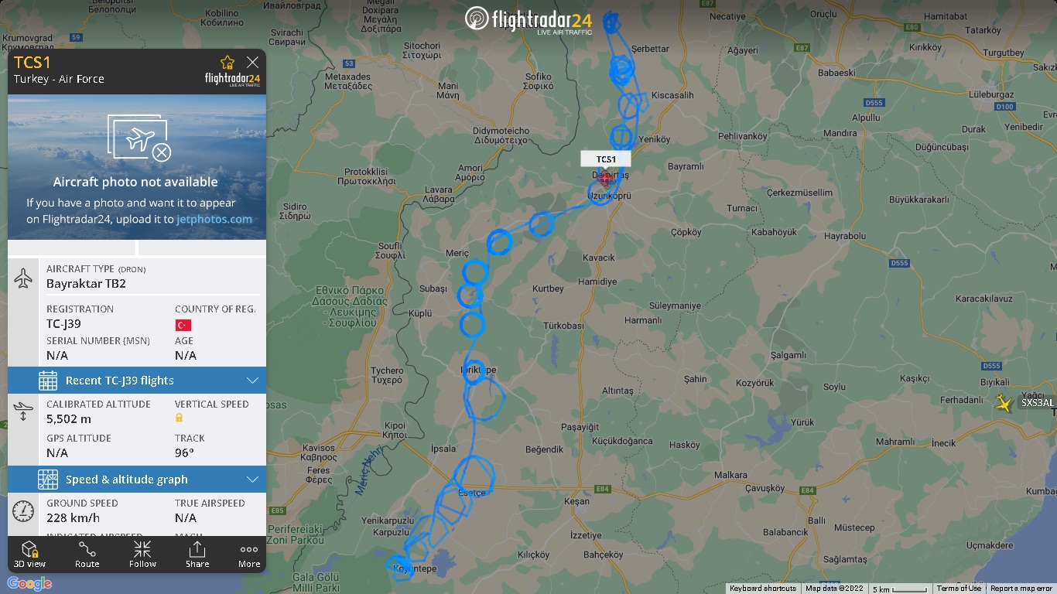Toggle Follow mode for the aircraft

[142, 555]
